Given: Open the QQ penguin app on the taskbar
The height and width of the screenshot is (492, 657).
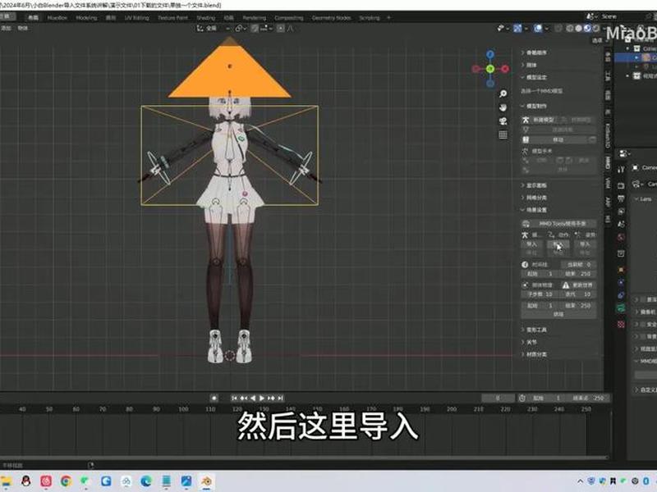Looking at the screenshot, I should (x=26, y=481).
